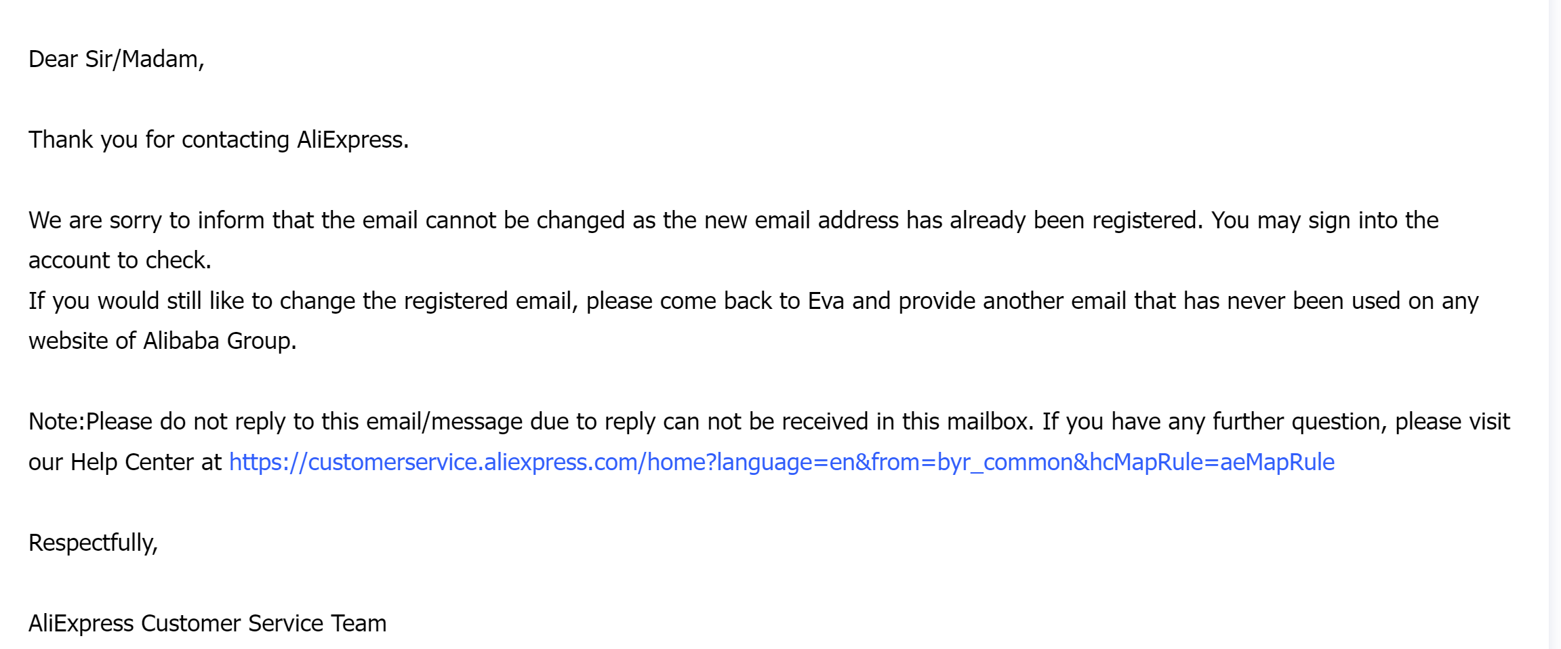
Task: Click the "AliExpress Customer Service Team" signature
Action: coord(207,623)
